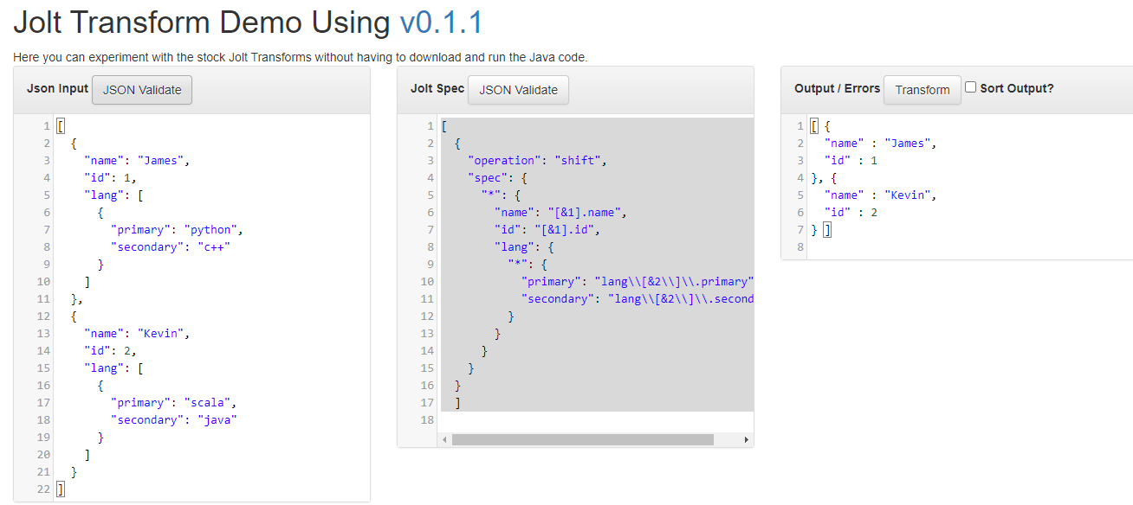Click the "name": "James" line in Json Input
Viewport: 1133px width, 505px height.
pos(136,161)
